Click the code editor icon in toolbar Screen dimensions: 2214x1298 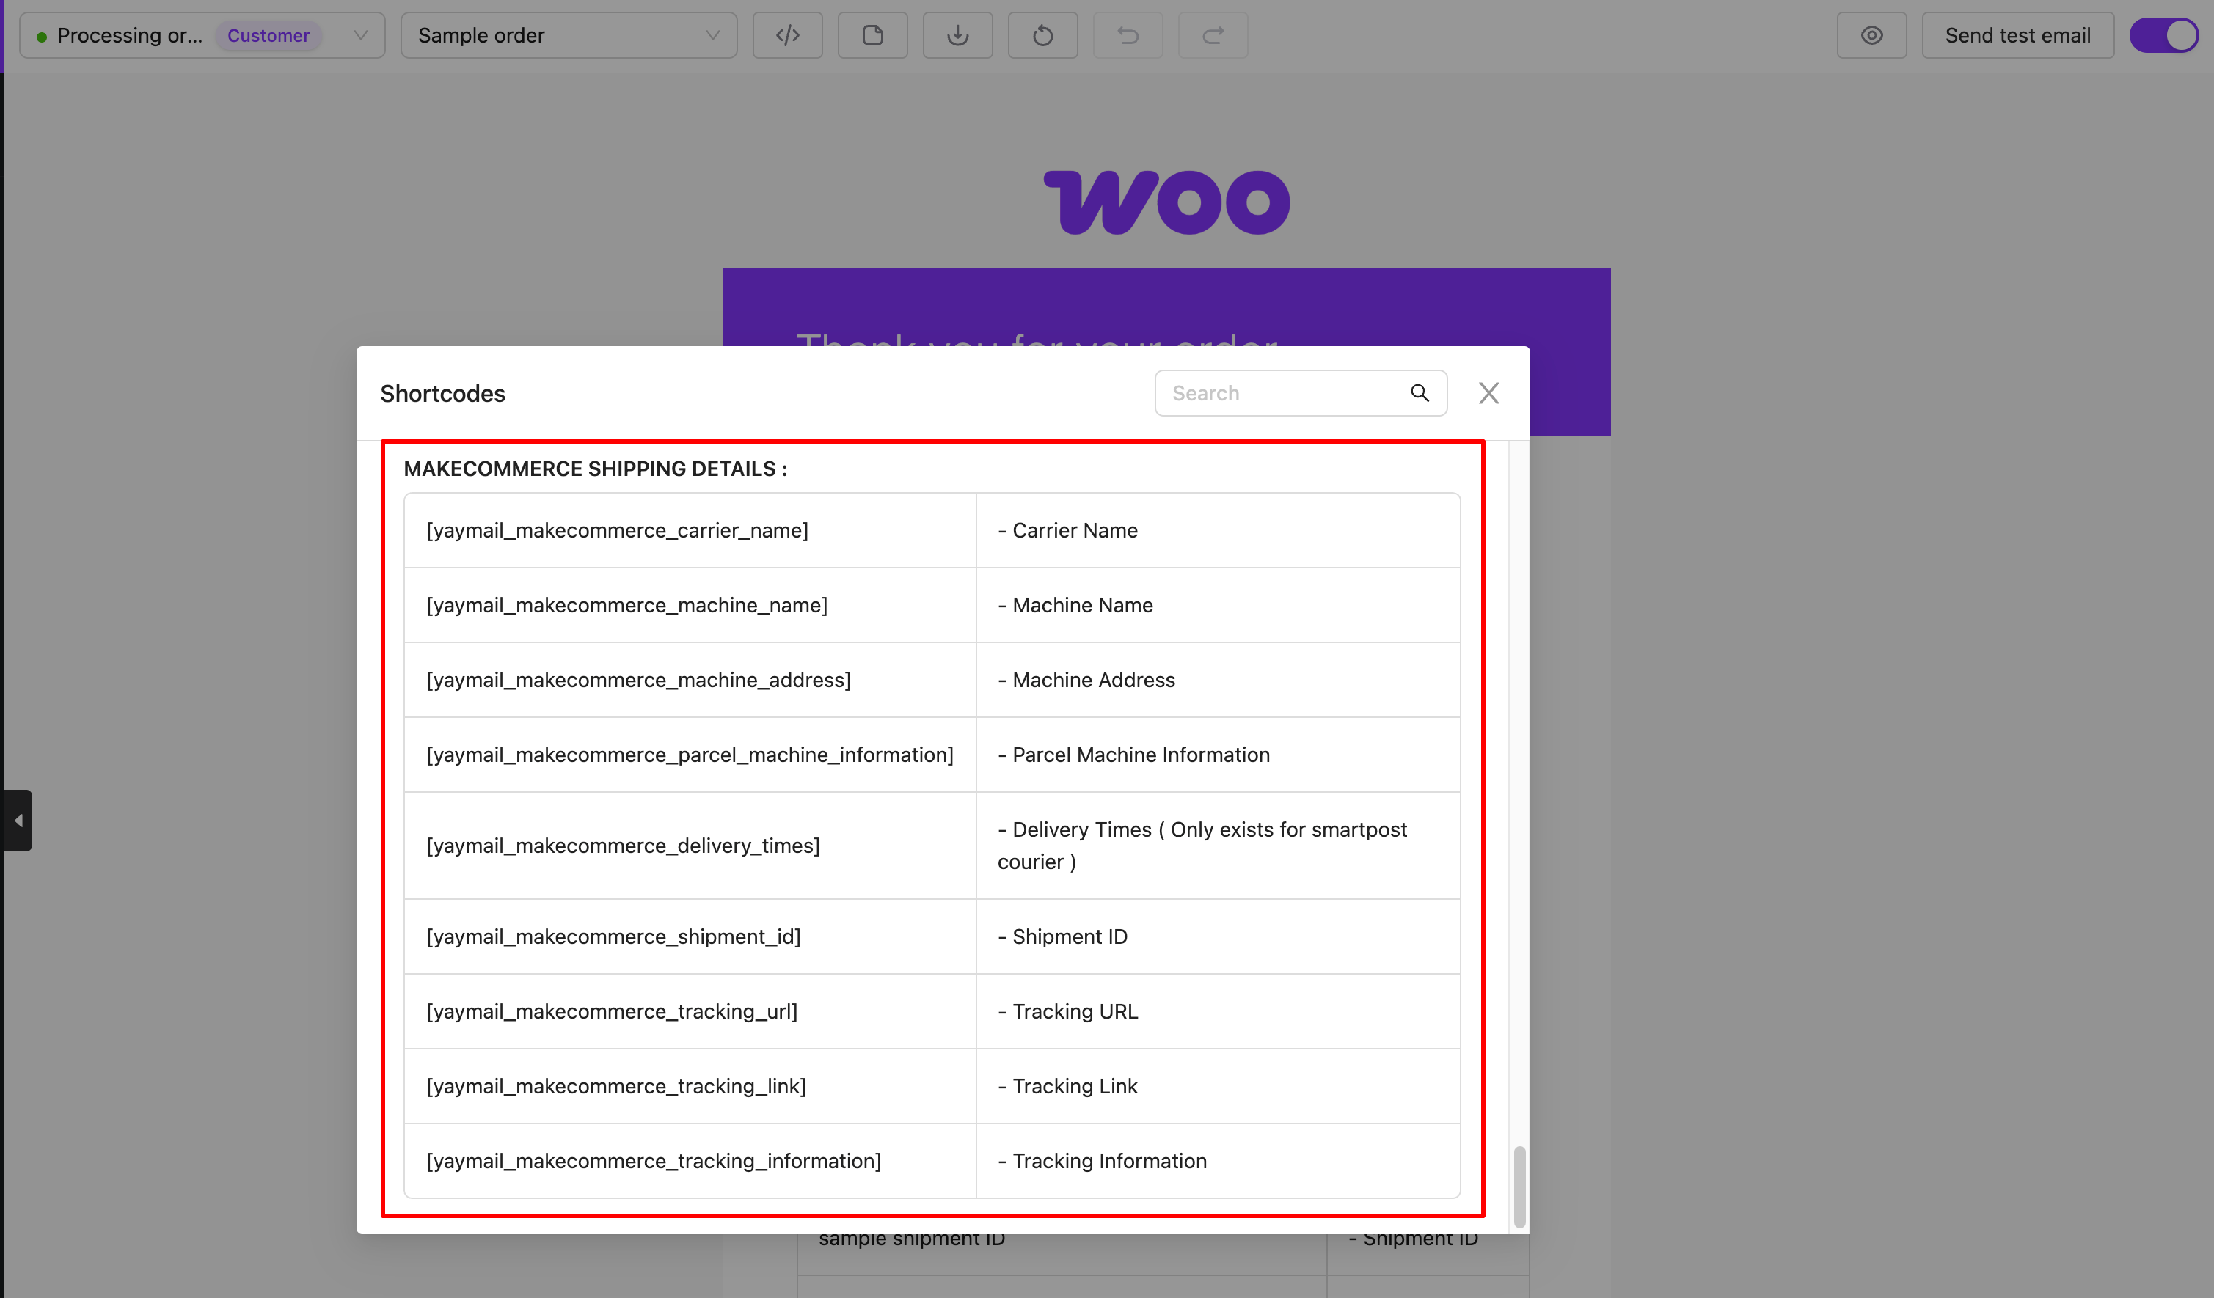click(787, 35)
